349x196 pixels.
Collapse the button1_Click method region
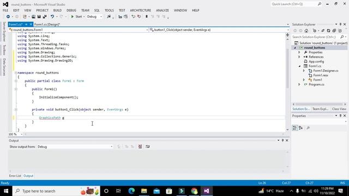tap(16, 109)
